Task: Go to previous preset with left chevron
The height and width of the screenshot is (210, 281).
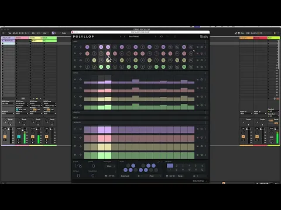Action: (121, 37)
